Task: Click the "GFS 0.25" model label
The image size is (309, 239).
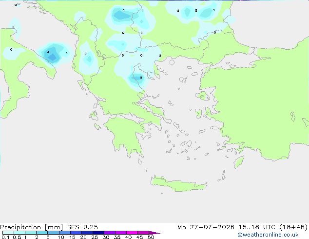Action: click(x=82, y=227)
